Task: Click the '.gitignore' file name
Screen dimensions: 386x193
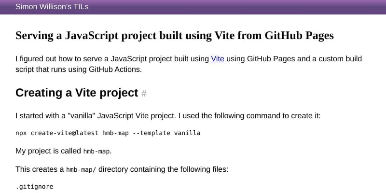Action: point(34,186)
